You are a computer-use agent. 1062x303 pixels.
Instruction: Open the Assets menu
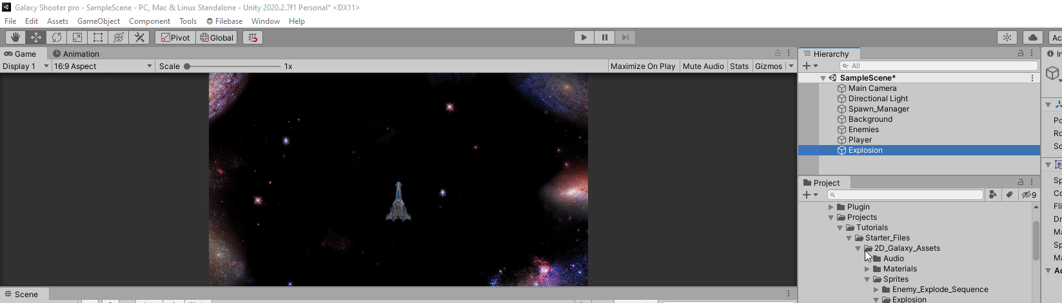tap(57, 21)
